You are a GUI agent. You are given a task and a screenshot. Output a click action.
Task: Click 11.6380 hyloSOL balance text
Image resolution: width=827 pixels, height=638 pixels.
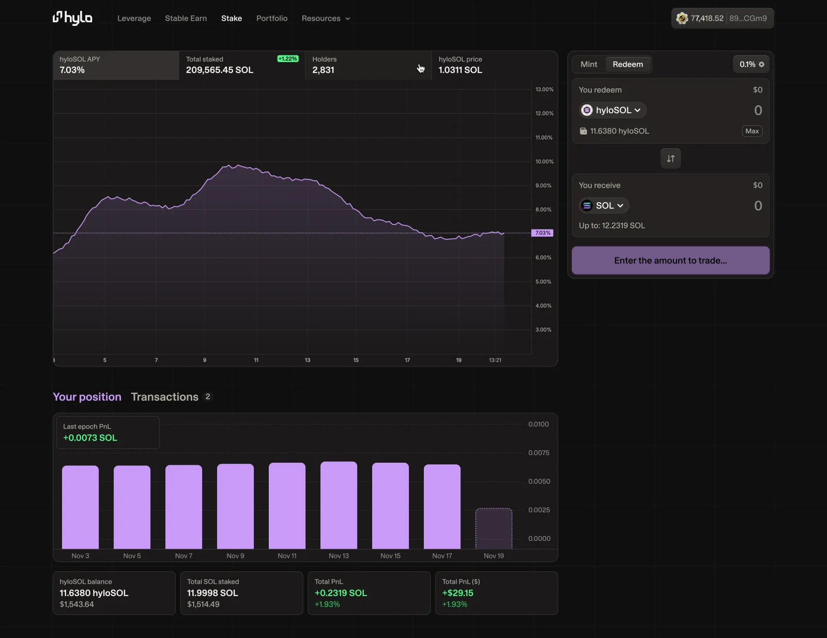click(x=619, y=131)
